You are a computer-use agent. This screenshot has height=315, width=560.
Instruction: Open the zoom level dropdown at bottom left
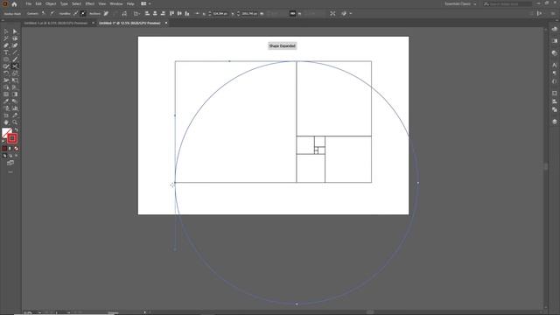[x=39, y=312]
